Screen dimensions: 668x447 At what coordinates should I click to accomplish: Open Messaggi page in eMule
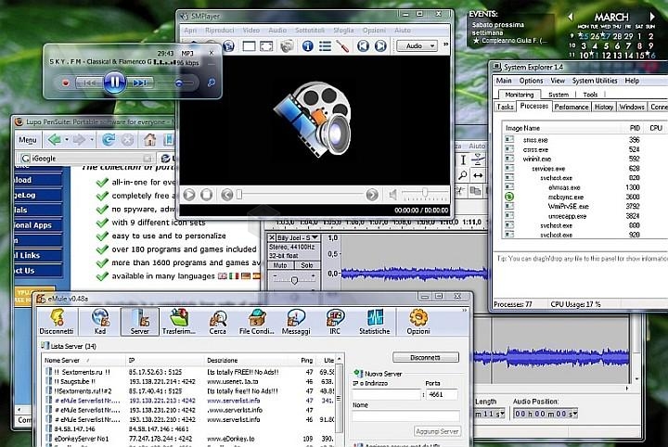296,322
